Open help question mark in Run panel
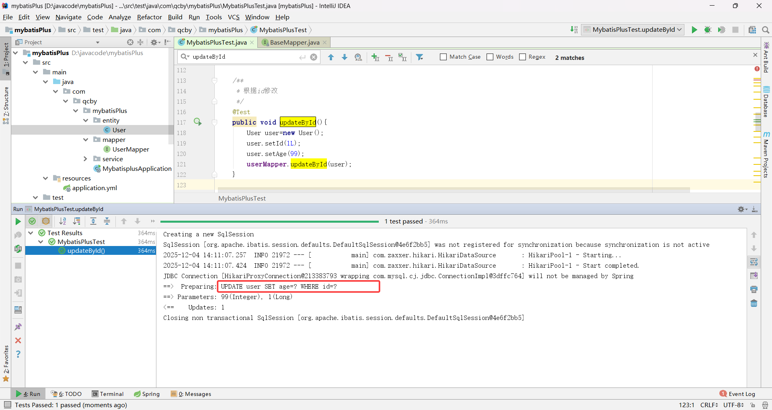 tap(18, 354)
